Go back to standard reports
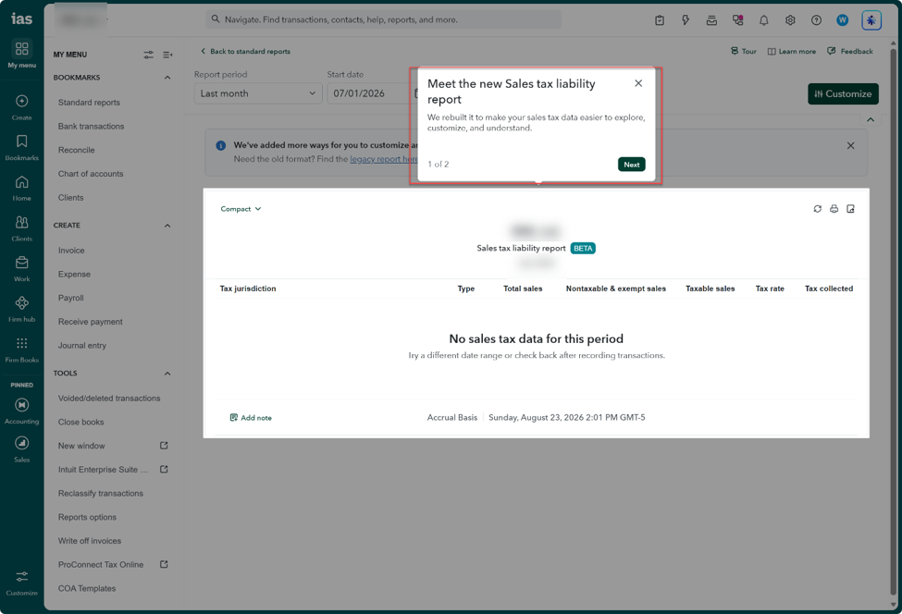 coord(245,51)
